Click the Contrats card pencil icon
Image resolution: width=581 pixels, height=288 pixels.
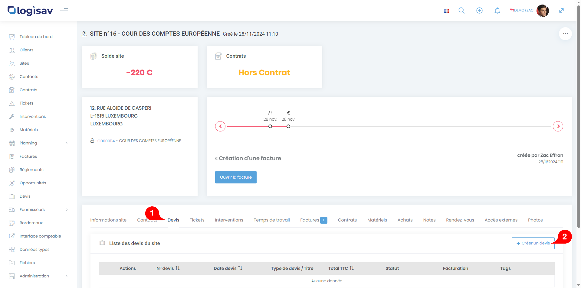point(218,56)
